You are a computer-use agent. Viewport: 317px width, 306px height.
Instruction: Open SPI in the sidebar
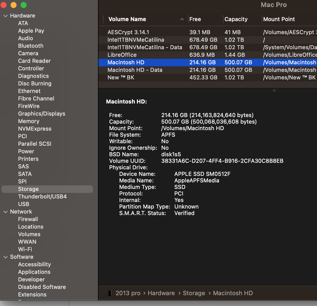pos(22,182)
